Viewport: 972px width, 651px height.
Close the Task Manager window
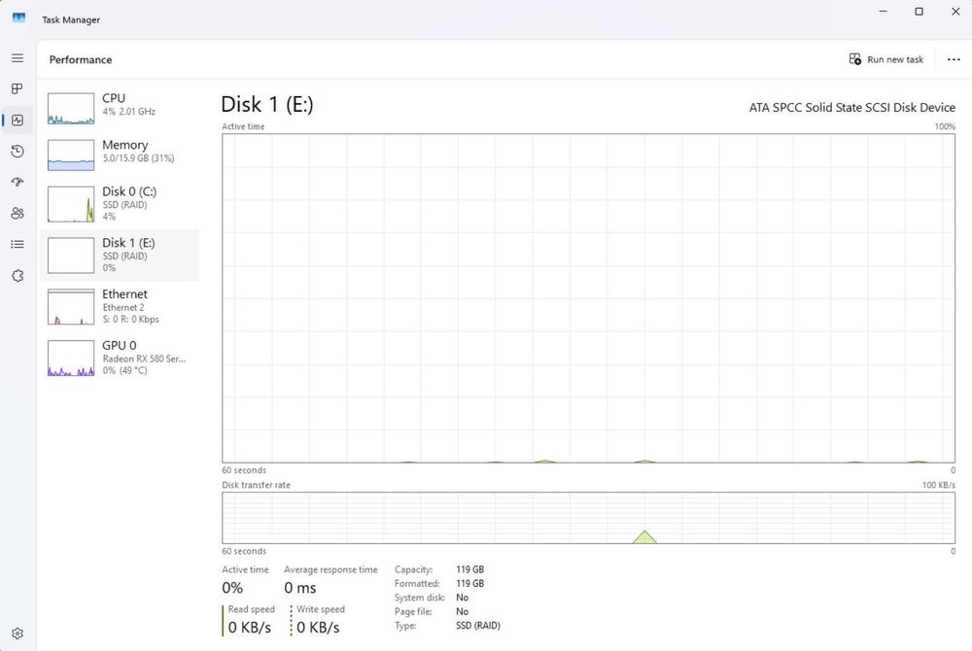tap(955, 11)
